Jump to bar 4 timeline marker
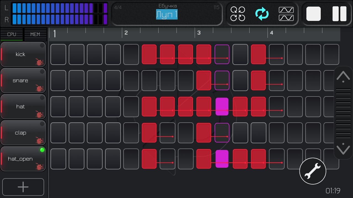Screen dimensions: 353x198 click(x=272, y=33)
